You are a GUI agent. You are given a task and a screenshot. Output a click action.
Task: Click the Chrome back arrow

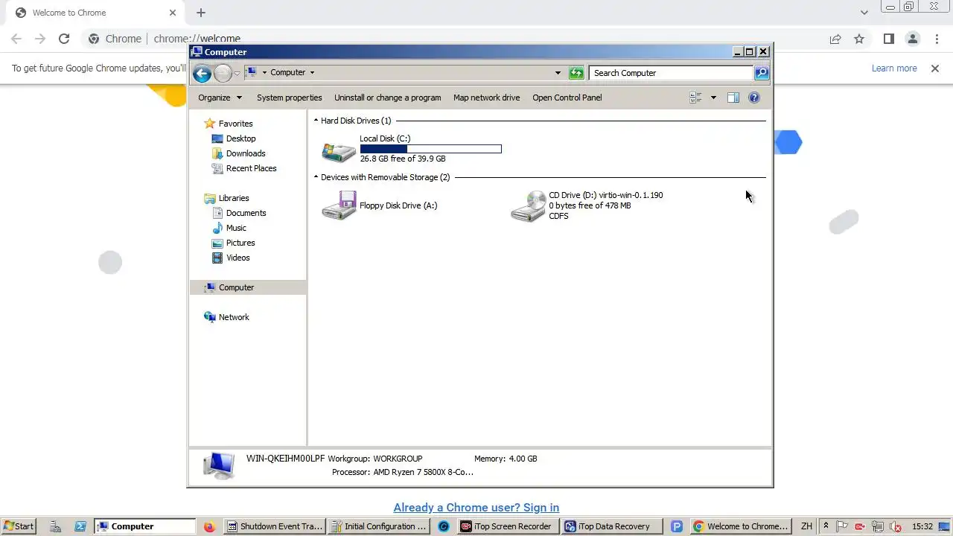pos(16,39)
